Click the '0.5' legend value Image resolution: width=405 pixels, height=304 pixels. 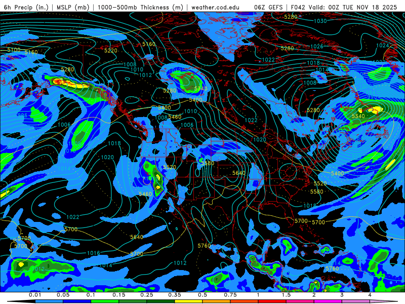pyautogui.click(x=202, y=295)
